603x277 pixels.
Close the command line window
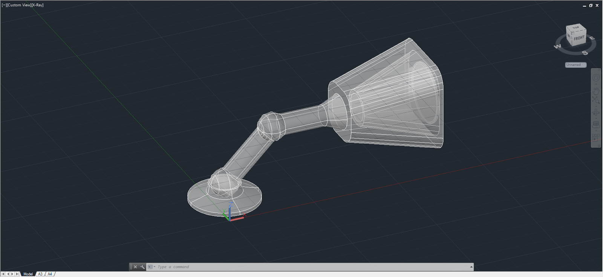coord(135,267)
